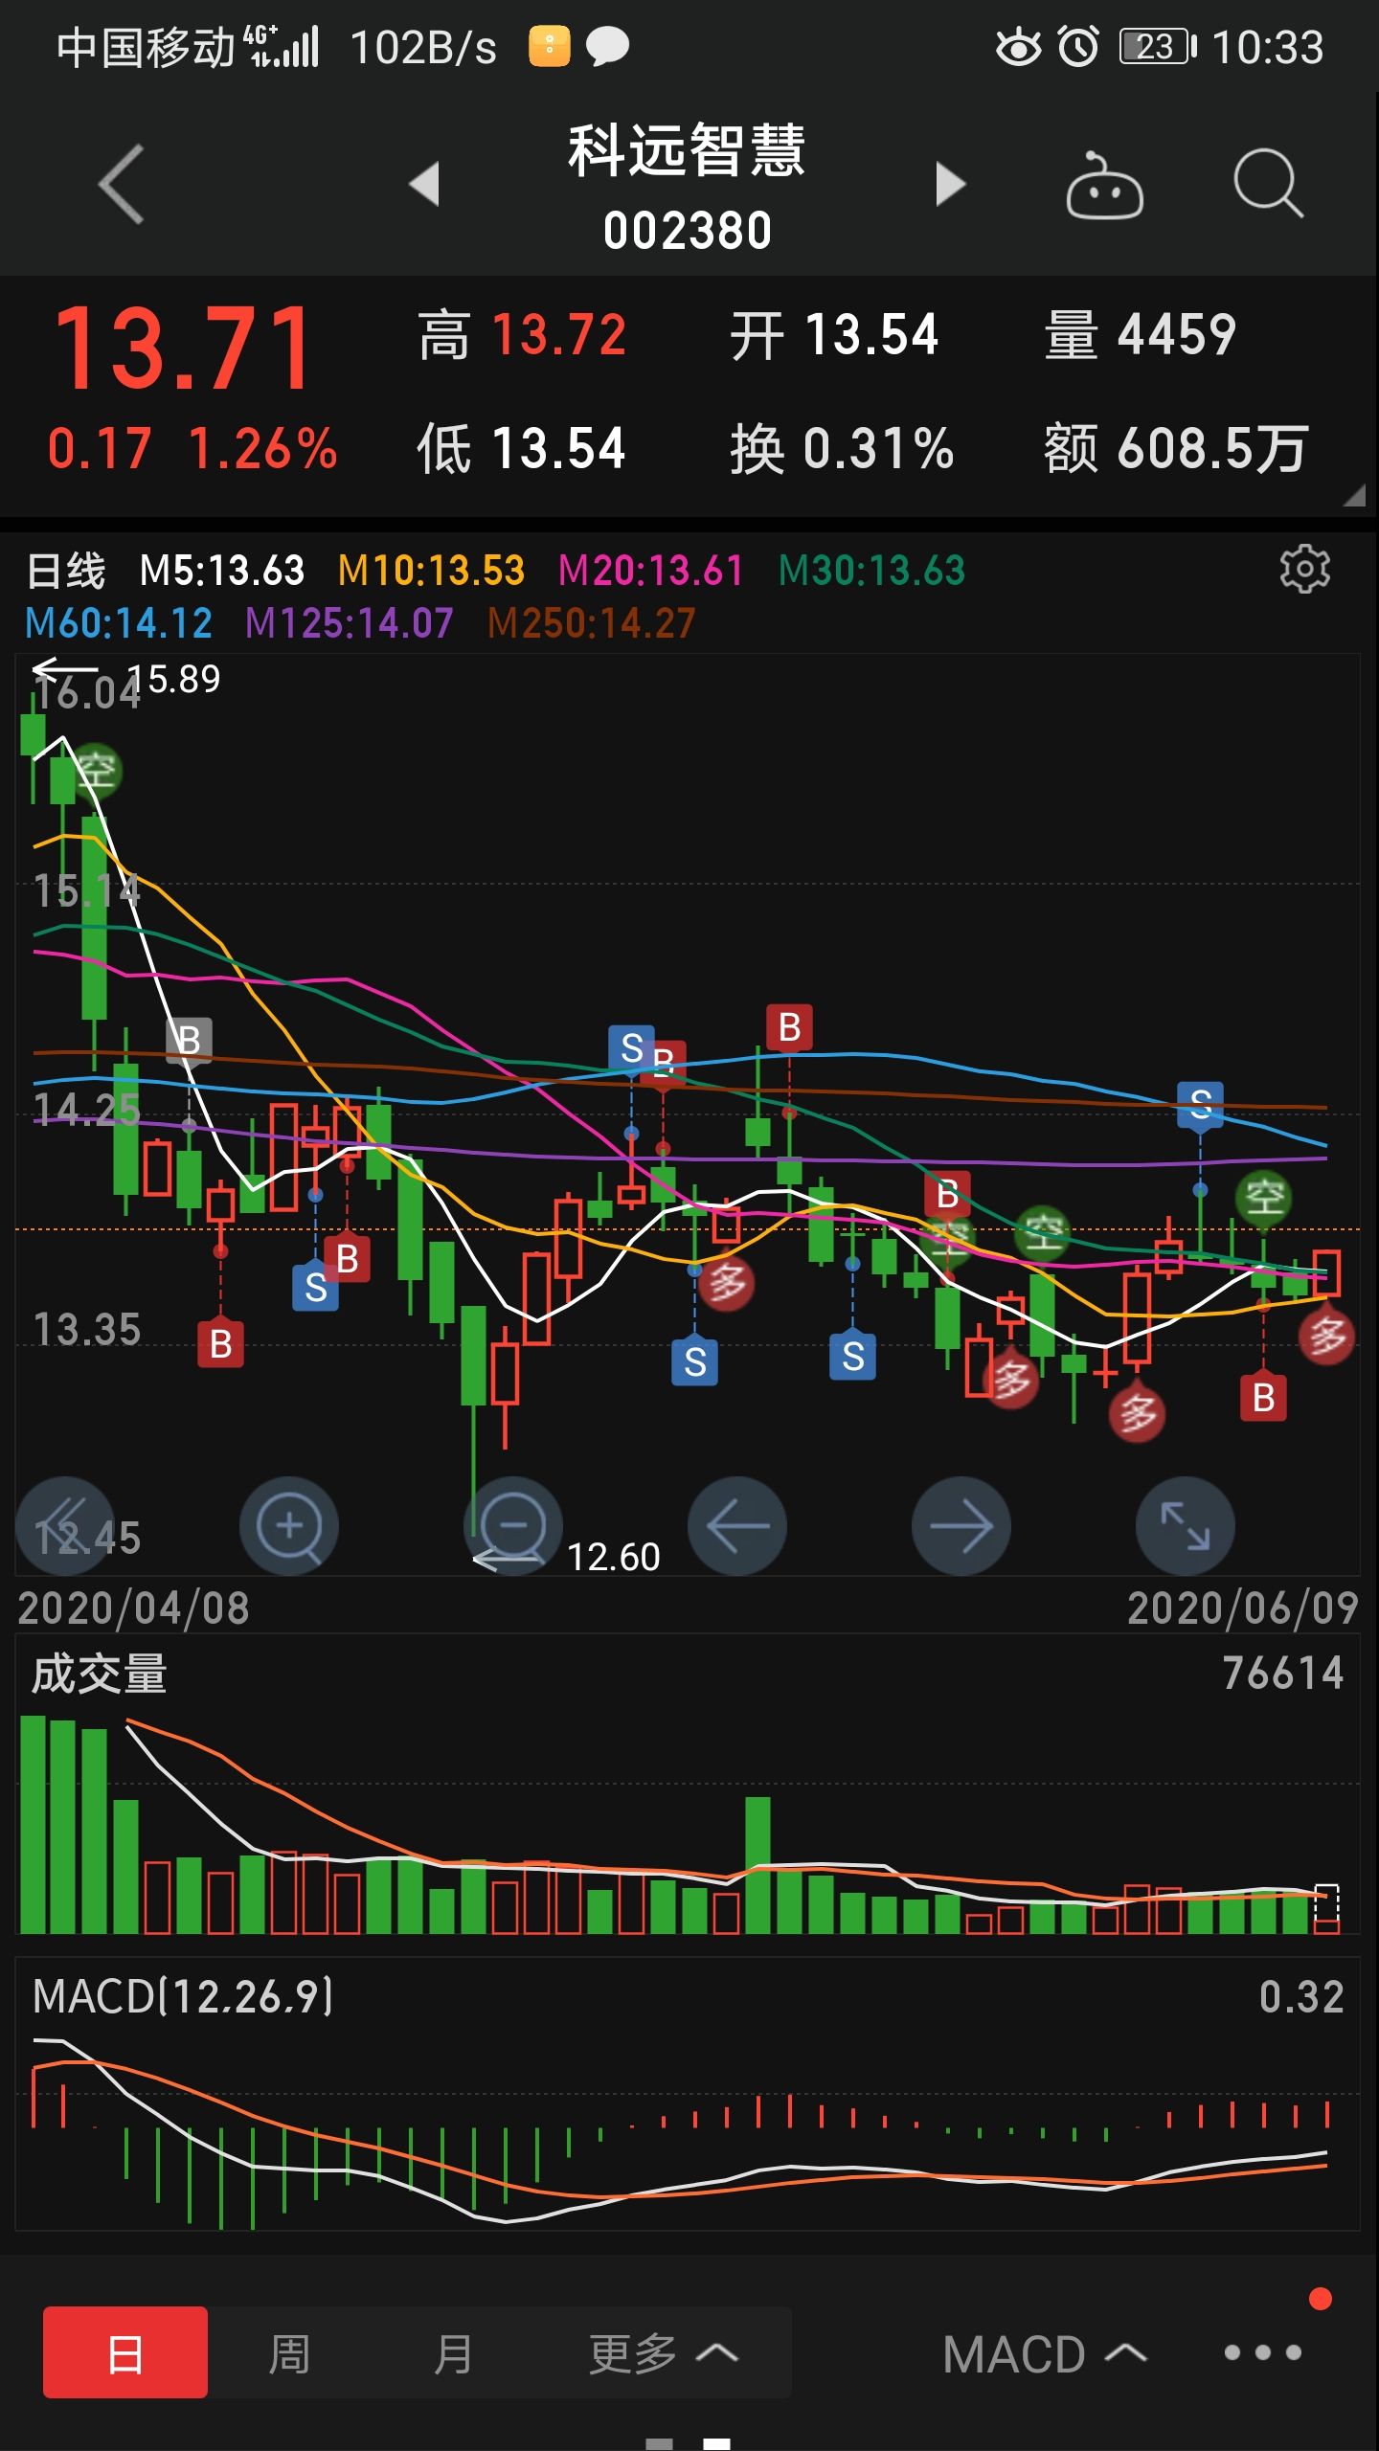This screenshot has height=2451, width=1379.
Task: Tap the 量 4459 volume value
Action: tap(1140, 336)
